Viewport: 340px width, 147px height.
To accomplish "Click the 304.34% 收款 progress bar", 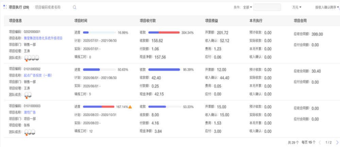I will click(164, 33).
